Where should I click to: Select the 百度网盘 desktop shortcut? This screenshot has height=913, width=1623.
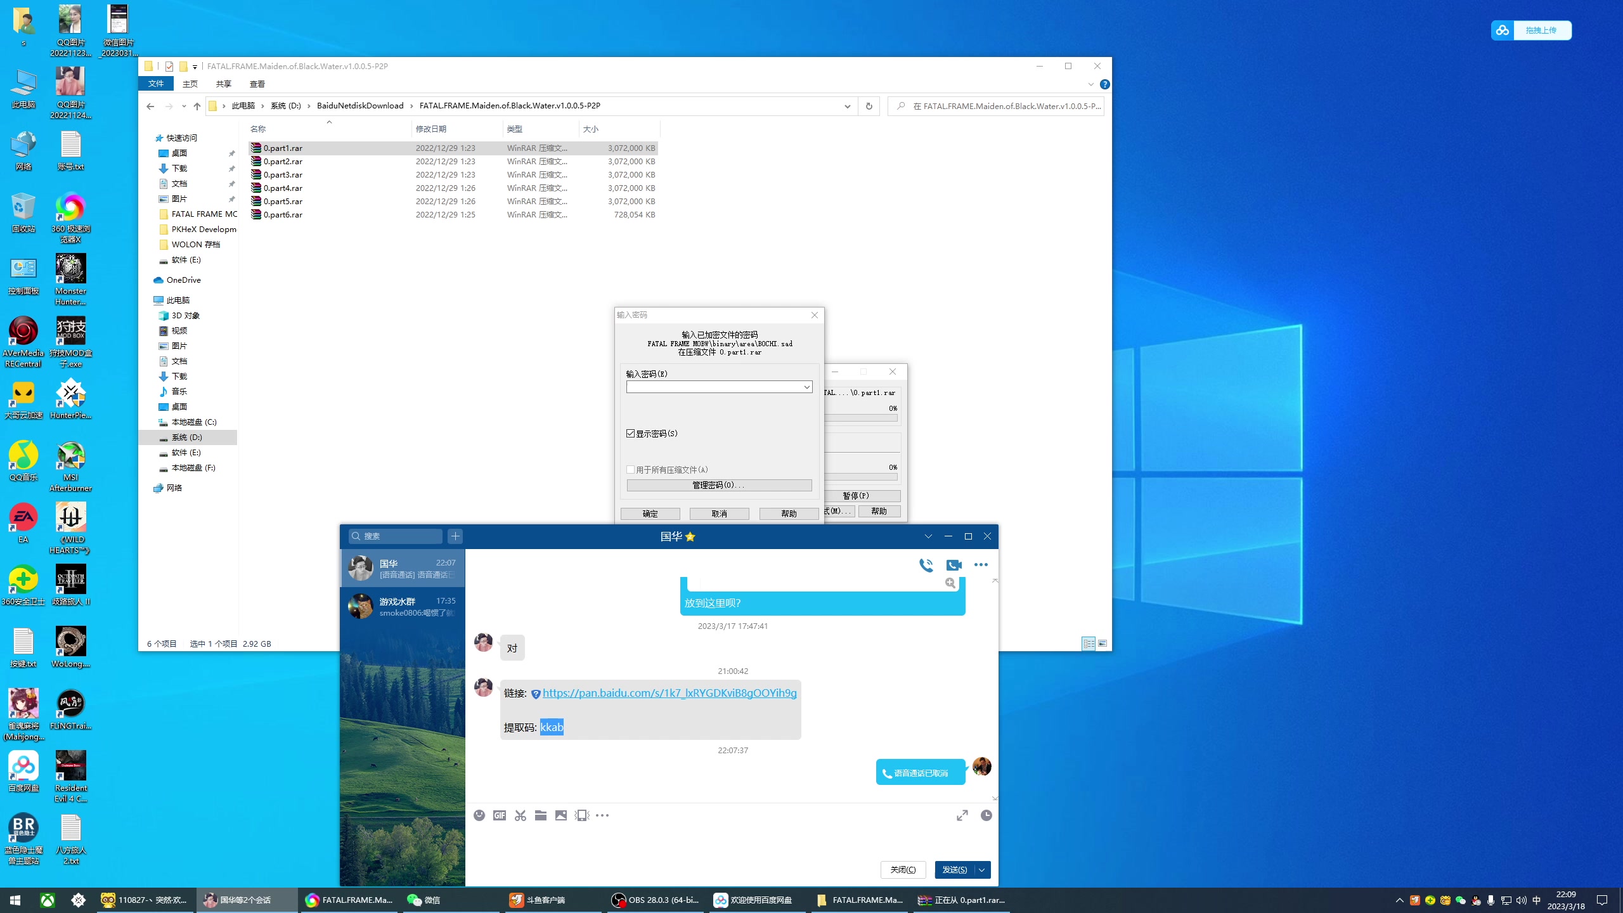[x=23, y=771]
